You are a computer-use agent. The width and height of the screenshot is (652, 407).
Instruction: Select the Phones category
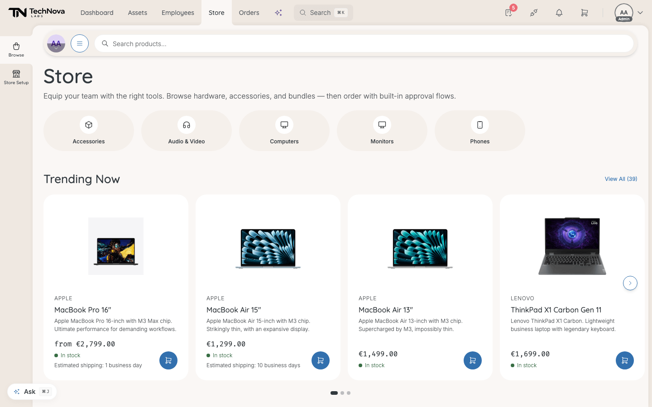pos(480,131)
